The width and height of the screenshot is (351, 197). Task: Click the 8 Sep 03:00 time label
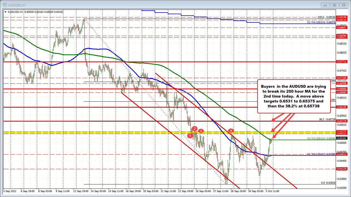pos(45,191)
